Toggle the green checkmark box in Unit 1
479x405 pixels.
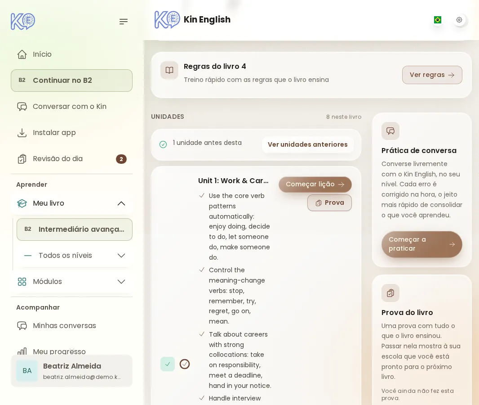pyautogui.click(x=168, y=364)
